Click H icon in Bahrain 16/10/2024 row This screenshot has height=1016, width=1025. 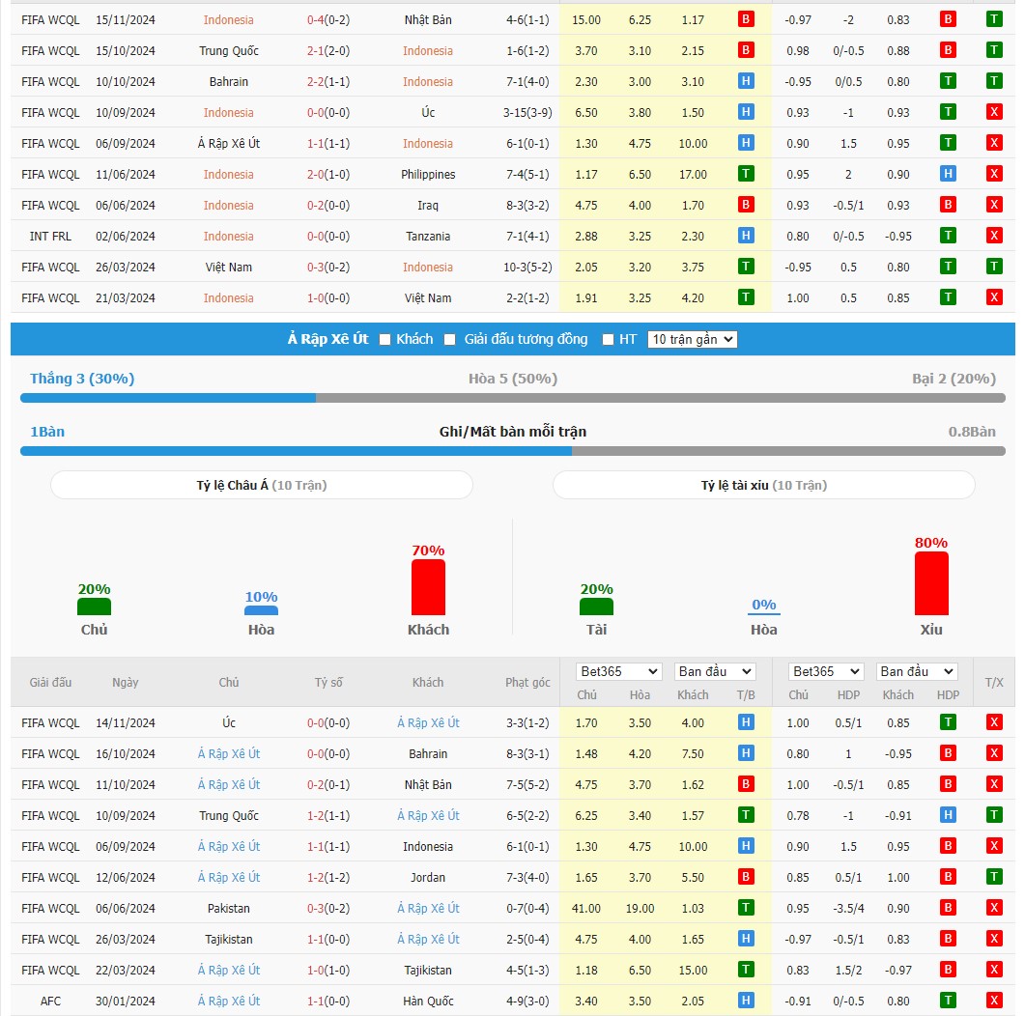(745, 753)
